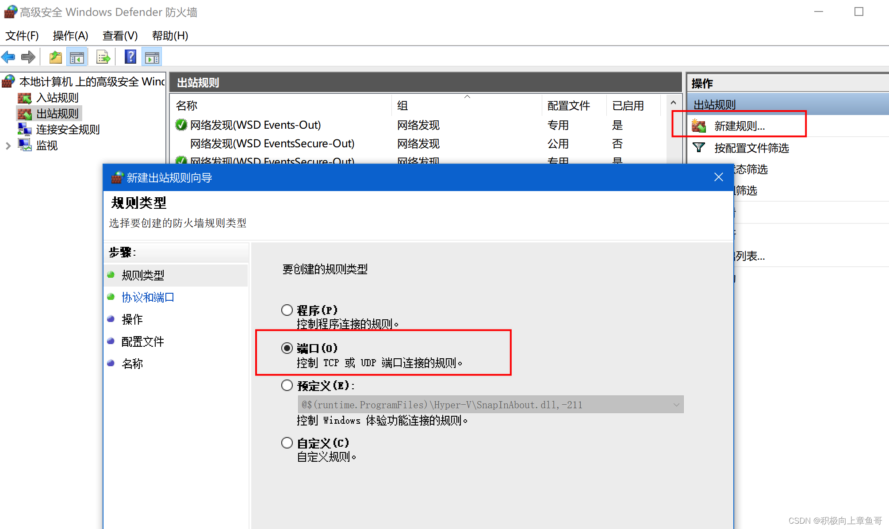Image resolution: width=889 pixels, height=529 pixels.
Task: Expand the 监视 tree node
Action: click(x=8, y=146)
